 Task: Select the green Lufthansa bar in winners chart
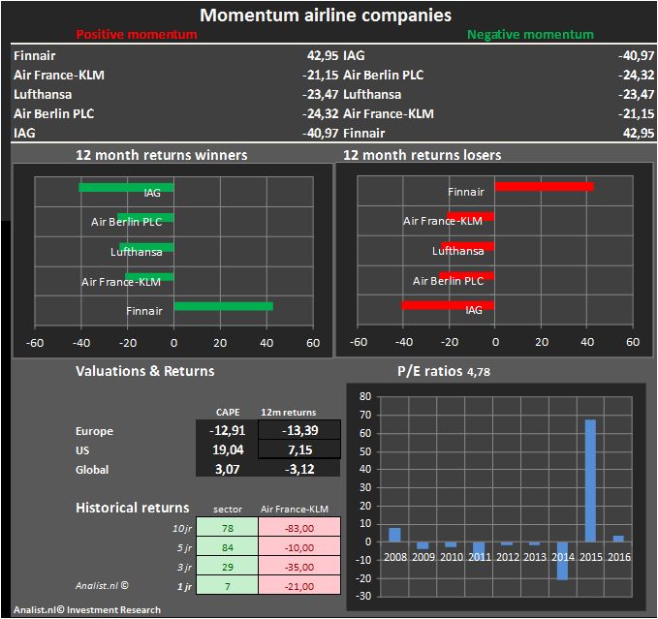tap(146, 247)
